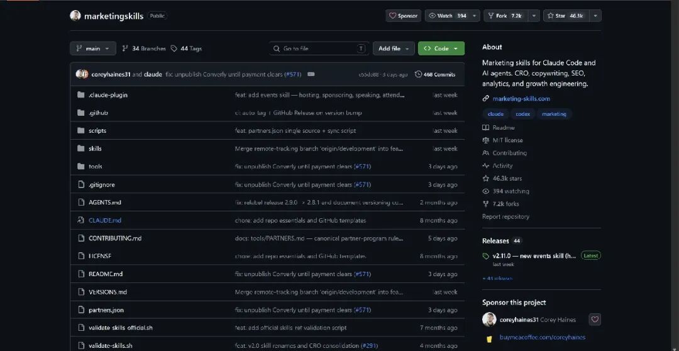
Task: Click the Watch button with eye icon
Action: point(448,16)
